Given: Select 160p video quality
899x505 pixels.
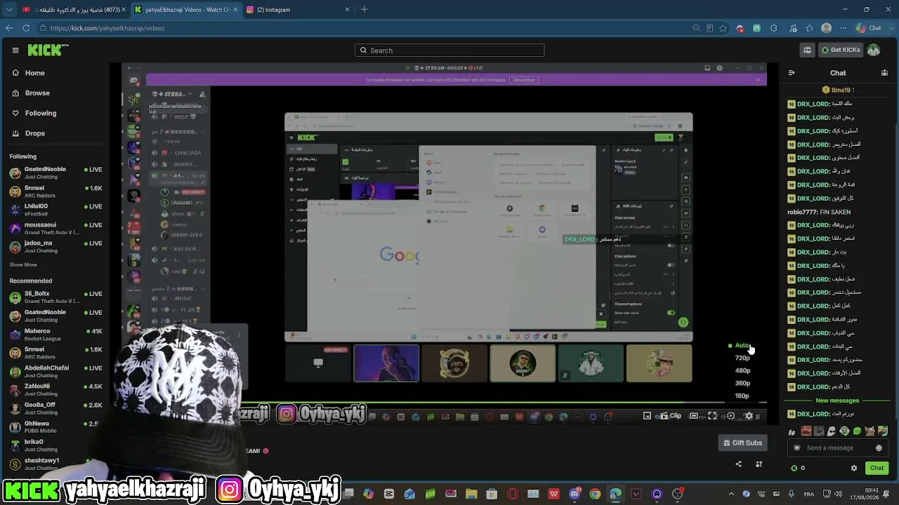Looking at the screenshot, I should (x=742, y=396).
